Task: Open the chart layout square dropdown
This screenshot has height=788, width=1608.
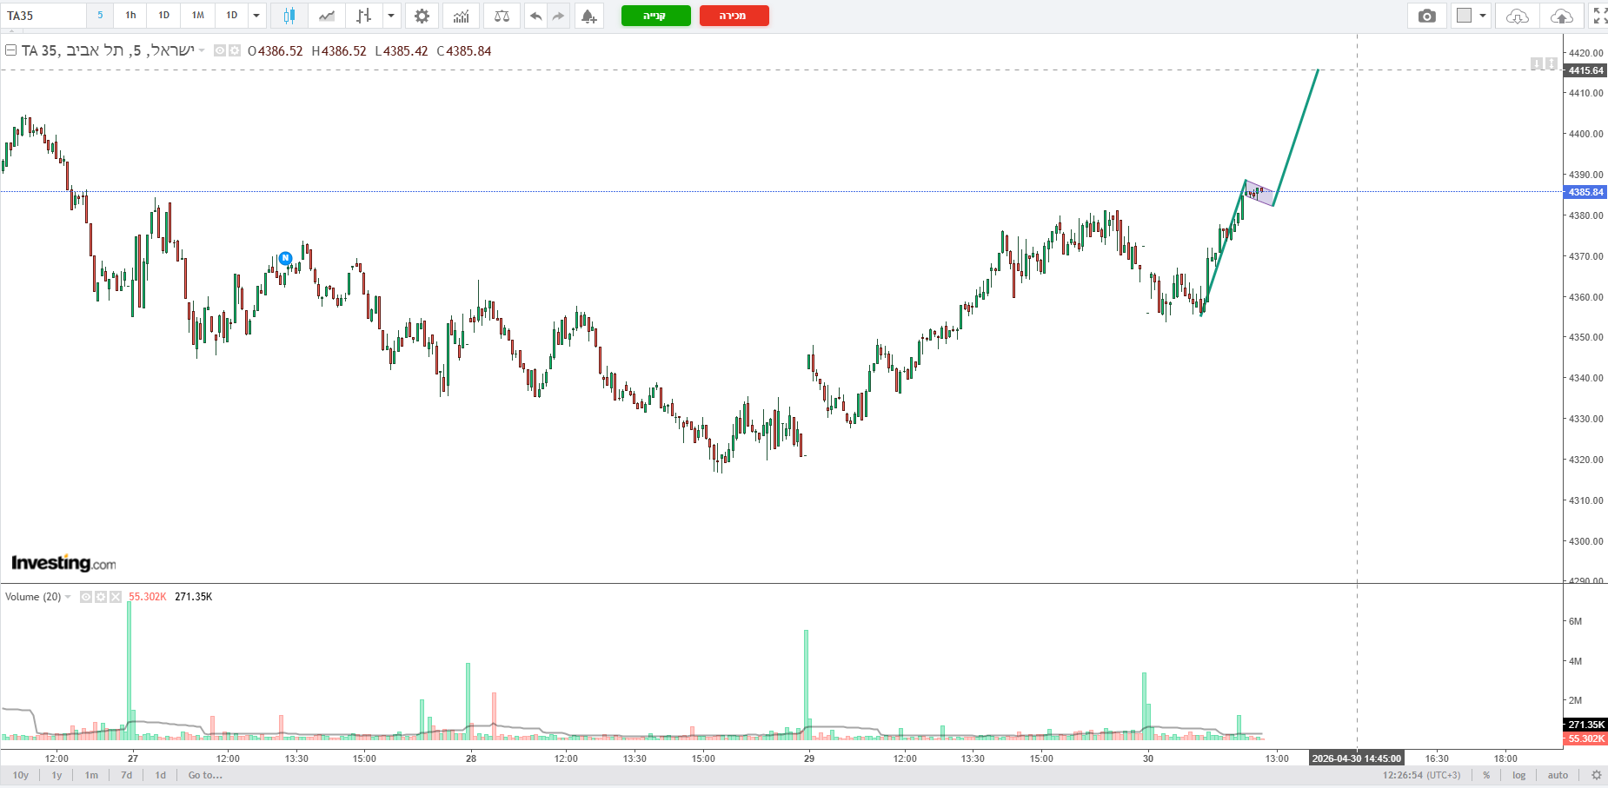Action: (1472, 16)
